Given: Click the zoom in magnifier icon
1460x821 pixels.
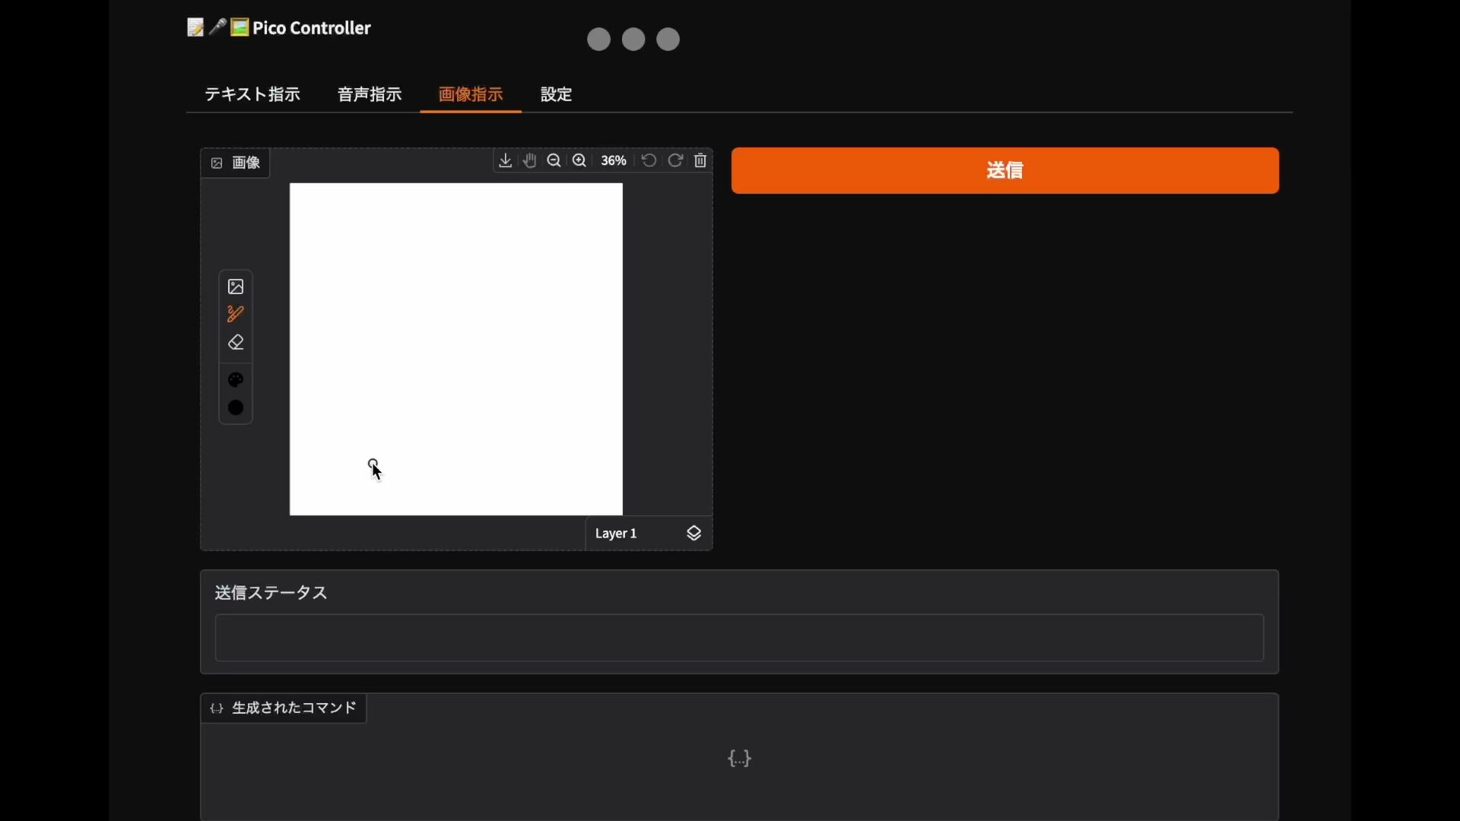Looking at the screenshot, I should (x=579, y=160).
